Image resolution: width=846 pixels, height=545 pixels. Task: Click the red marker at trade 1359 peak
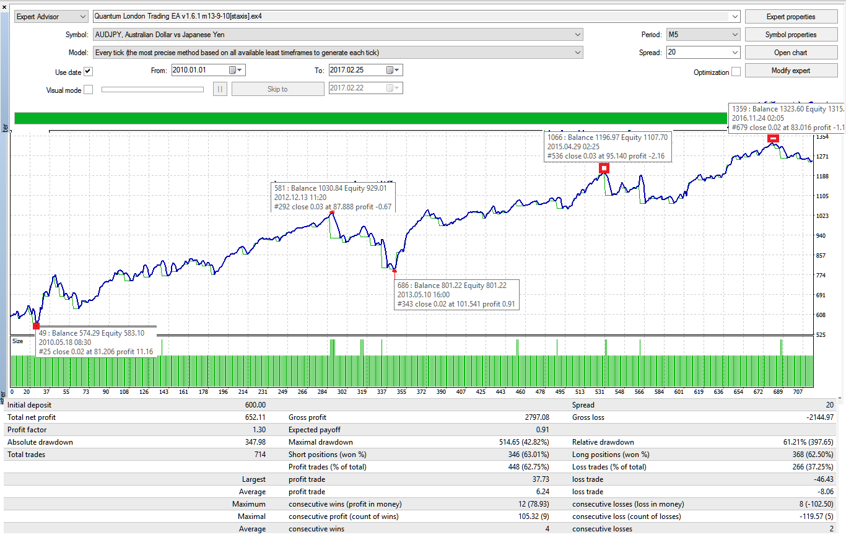773,139
